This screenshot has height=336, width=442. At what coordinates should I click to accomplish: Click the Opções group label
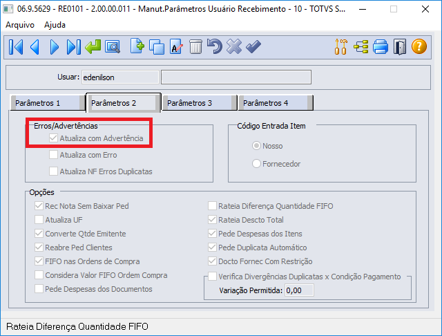click(x=41, y=192)
